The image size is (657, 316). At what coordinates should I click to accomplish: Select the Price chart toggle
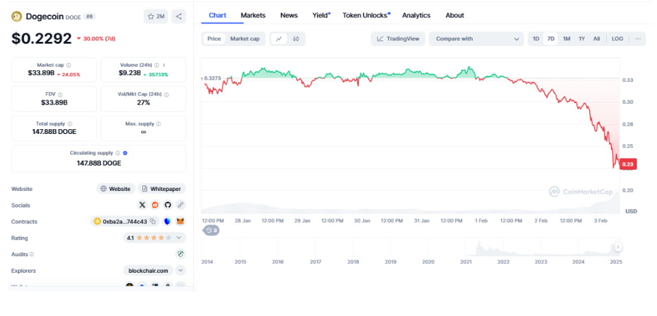pos(214,38)
